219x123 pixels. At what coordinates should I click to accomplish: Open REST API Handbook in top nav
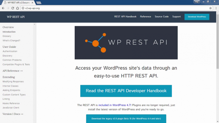point(125,17)
